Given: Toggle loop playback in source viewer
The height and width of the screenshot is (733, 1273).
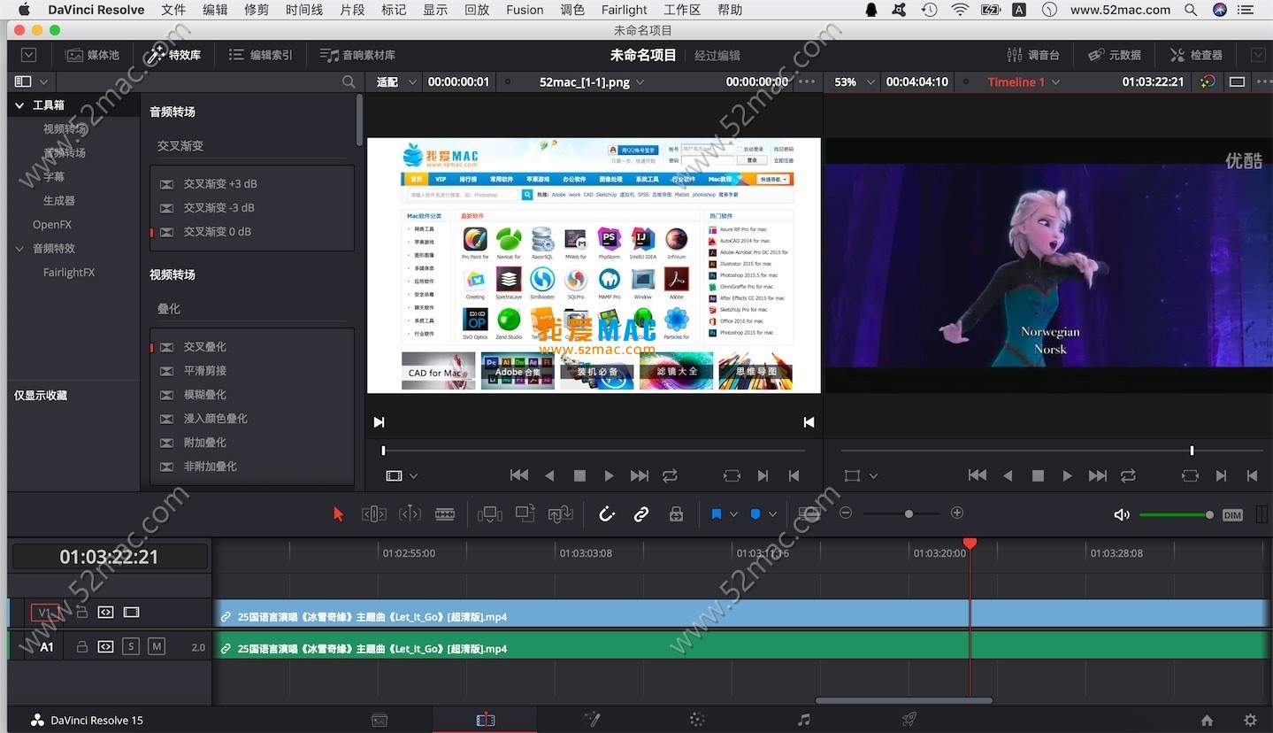Looking at the screenshot, I should (670, 475).
